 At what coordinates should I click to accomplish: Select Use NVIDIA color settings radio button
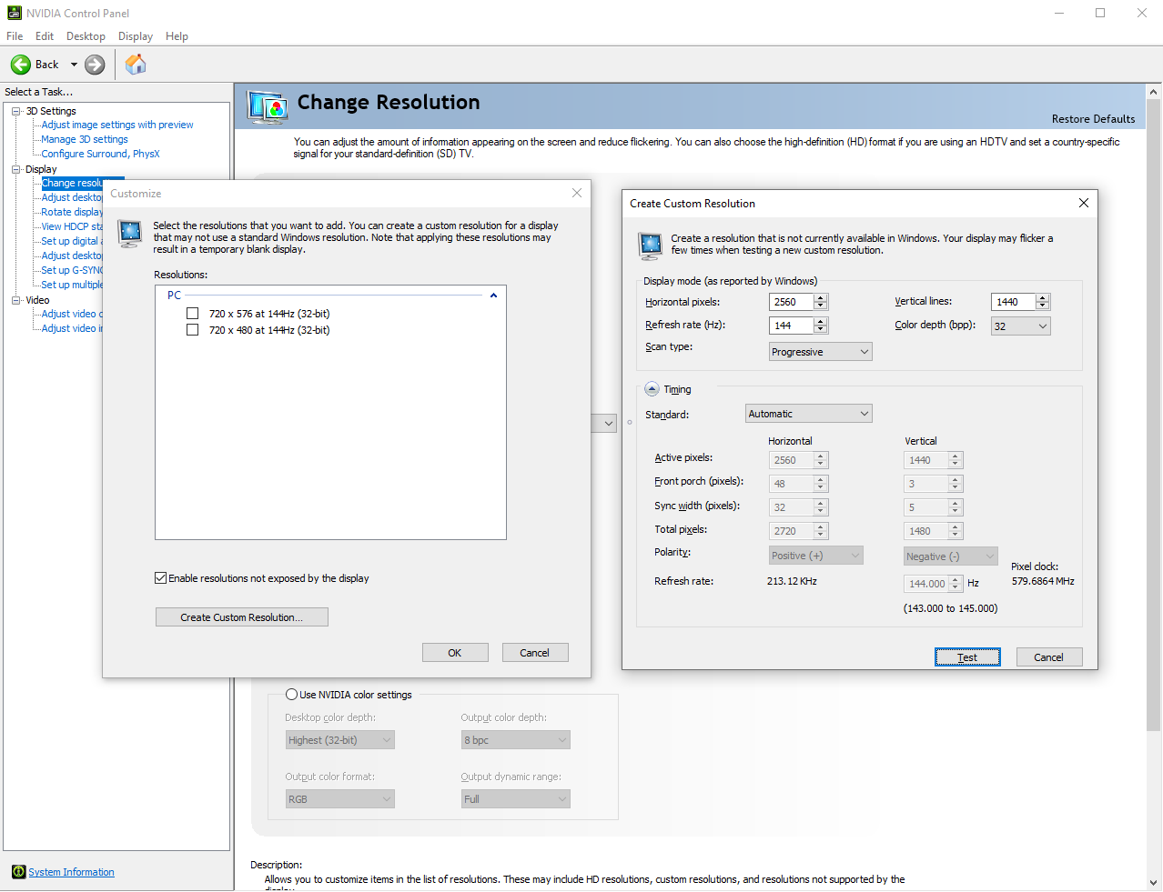click(292, 695)
